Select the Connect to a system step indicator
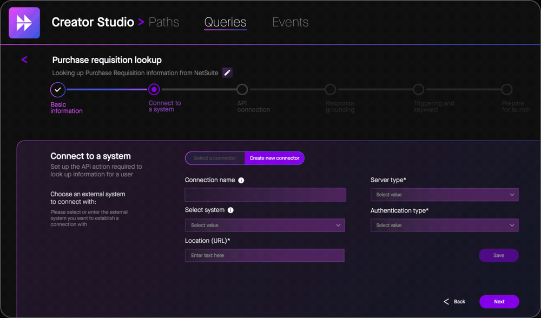Screen dimensions: 541x318 (154, 90)
